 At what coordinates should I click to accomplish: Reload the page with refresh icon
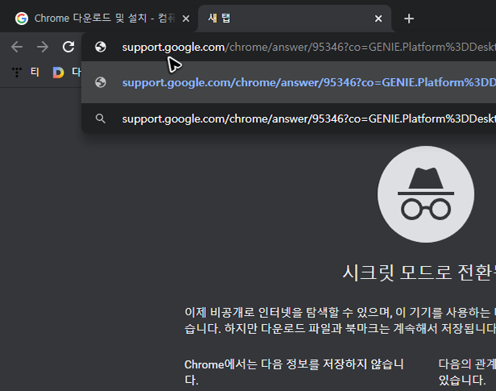pos(69,47)
